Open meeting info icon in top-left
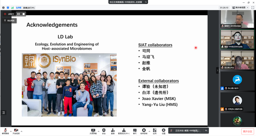256x136 pixels. coord(3,8)
